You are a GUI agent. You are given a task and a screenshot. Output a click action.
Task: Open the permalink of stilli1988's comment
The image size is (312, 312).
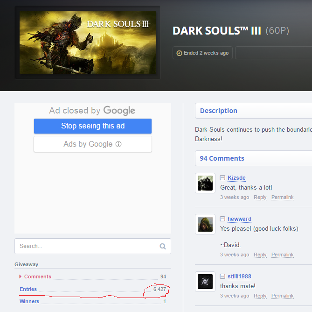(x=282, y=296)
